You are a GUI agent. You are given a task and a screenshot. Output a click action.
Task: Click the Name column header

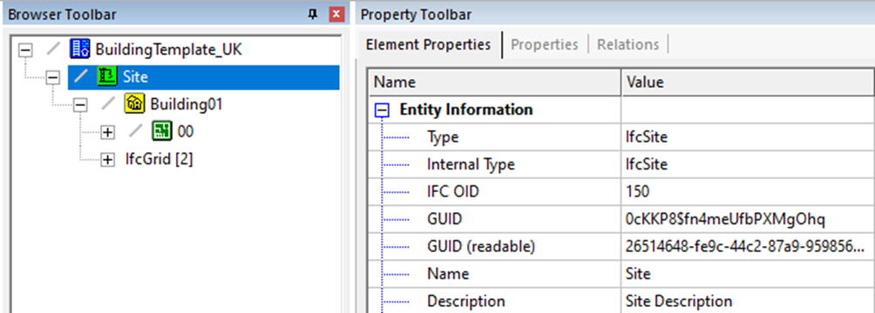495,83
